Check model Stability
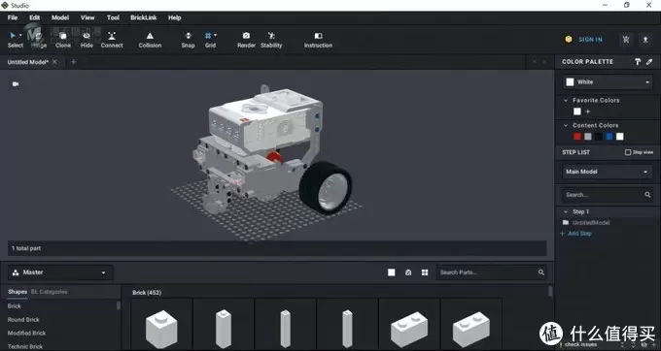Image resolution: width=661 pixels, height=351 pixels. pyautogui.click(x=271, y=40)
